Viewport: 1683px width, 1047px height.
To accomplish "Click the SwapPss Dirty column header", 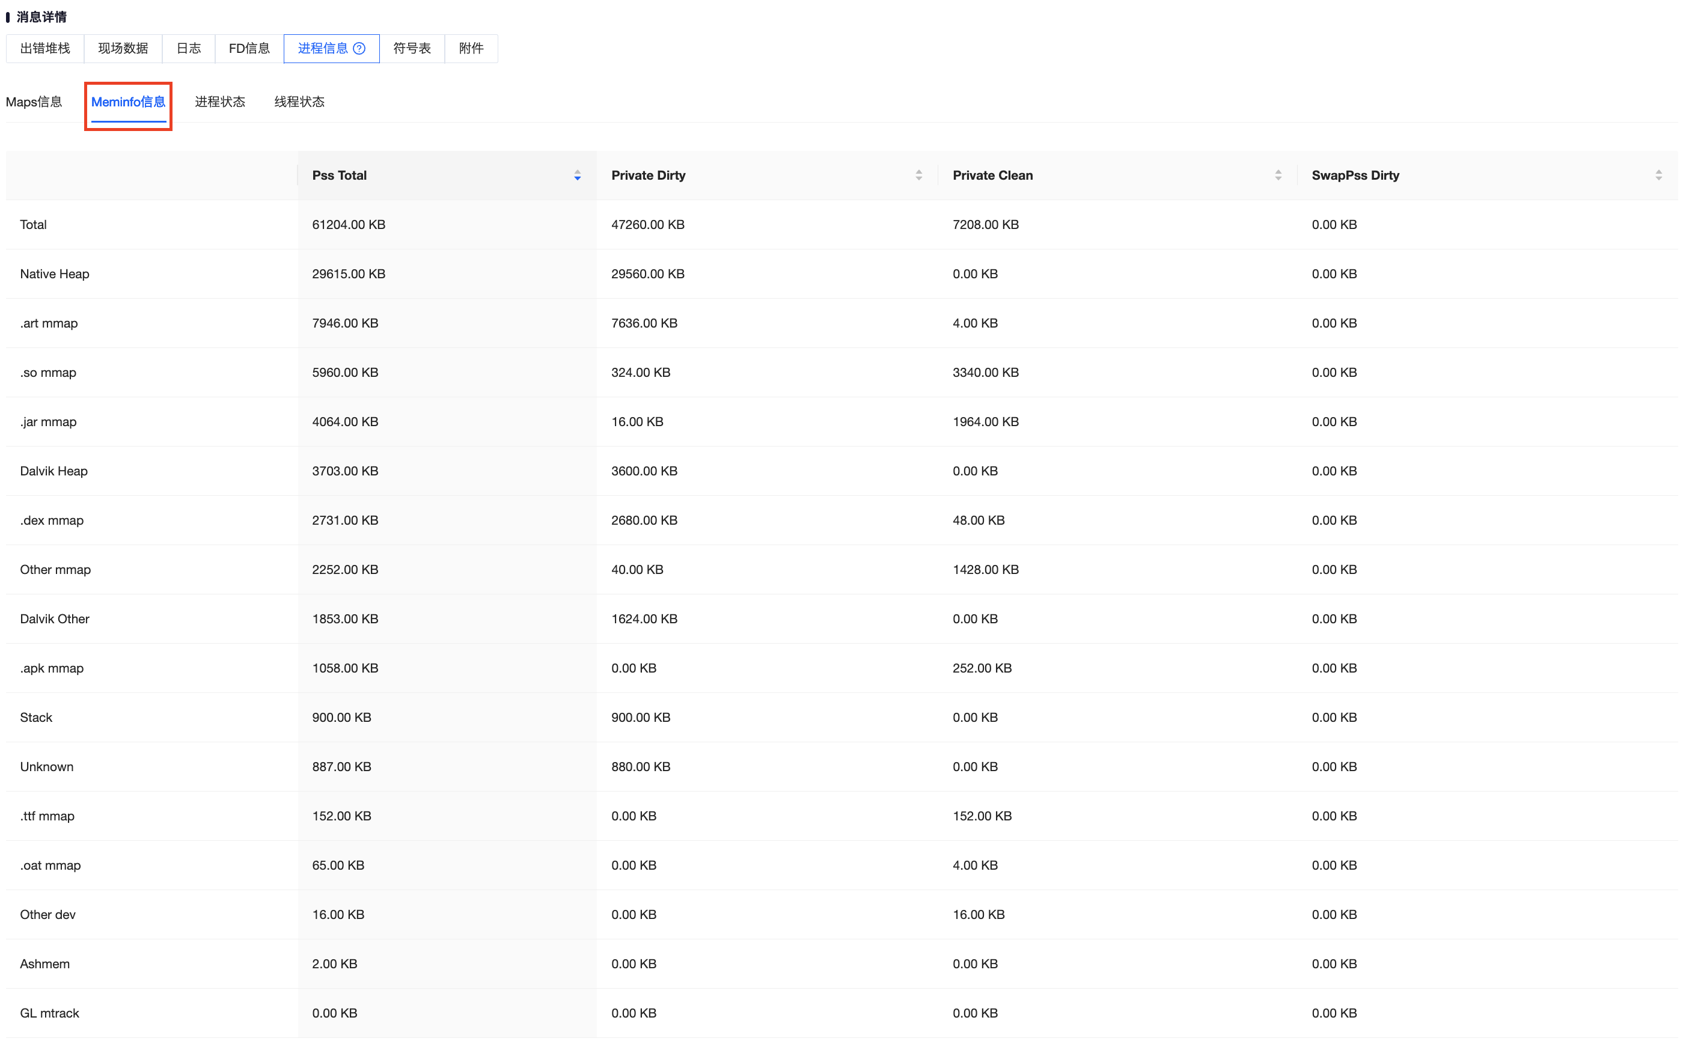I will tap(1488, 176).
